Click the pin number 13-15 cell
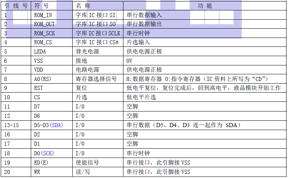 [x=11, y=125]
